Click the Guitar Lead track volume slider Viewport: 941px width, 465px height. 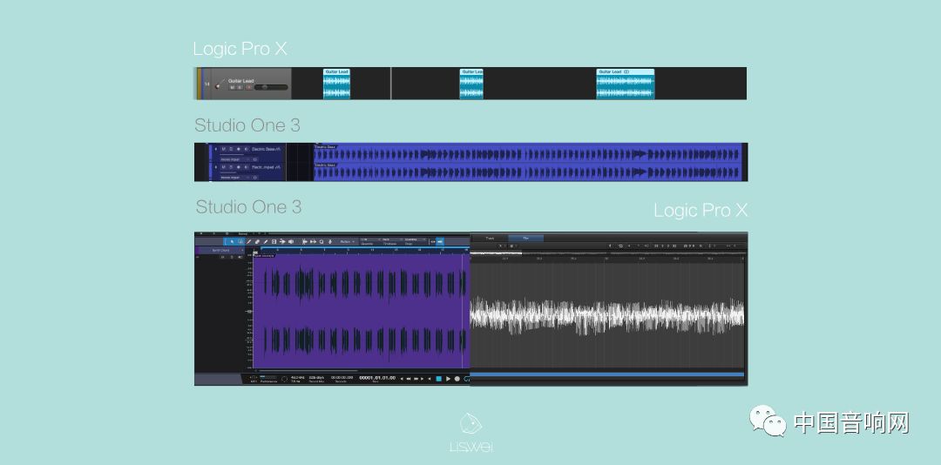tap(271, 87)
